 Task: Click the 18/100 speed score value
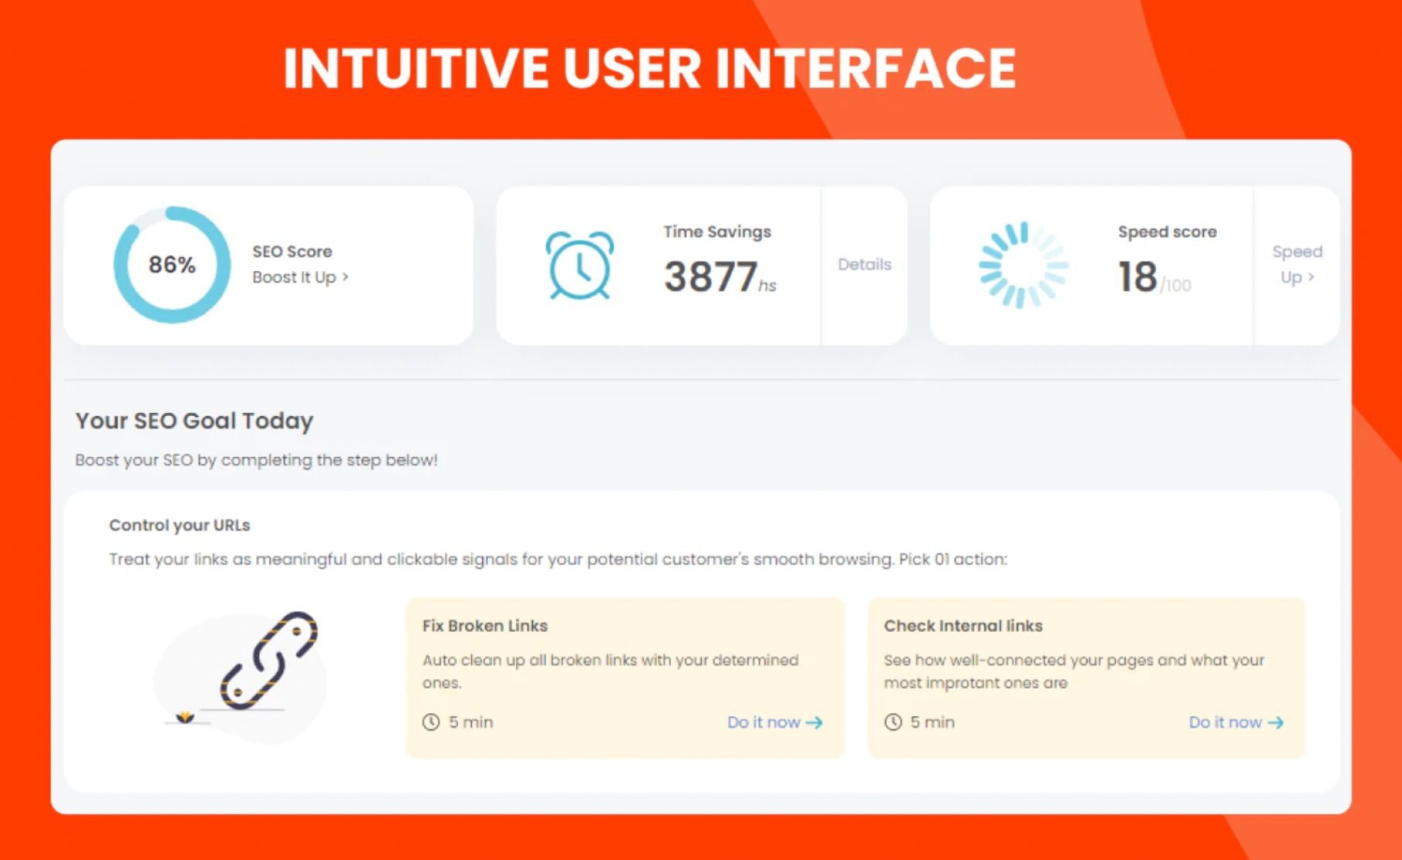coord(1153,277)
